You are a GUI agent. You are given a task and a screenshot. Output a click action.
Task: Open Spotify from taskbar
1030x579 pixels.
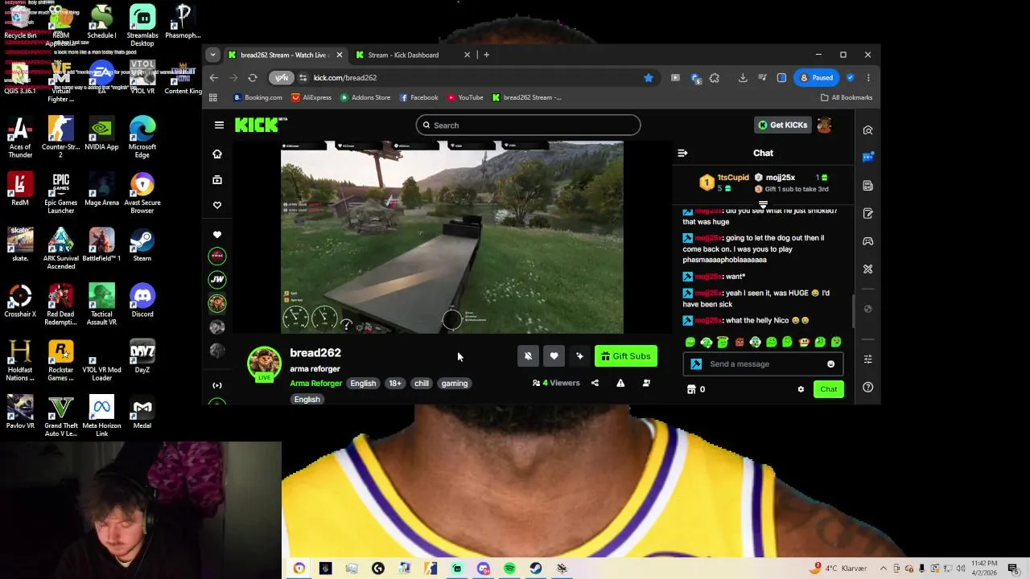pyautogui.click(x=509, y=569)
